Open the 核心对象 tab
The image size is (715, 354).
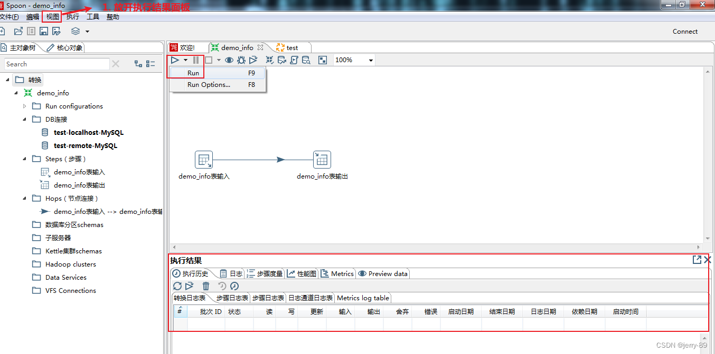pyautogui.click(x=64, y=48)
